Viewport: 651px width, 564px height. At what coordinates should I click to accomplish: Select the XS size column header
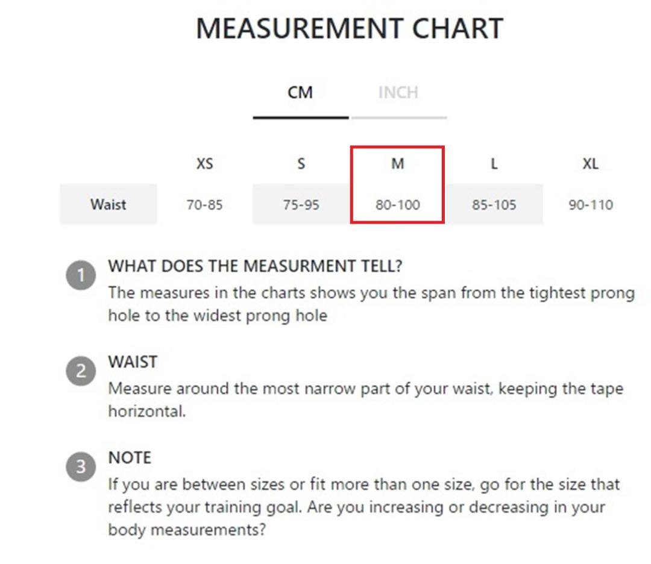(x=205, y=164)
